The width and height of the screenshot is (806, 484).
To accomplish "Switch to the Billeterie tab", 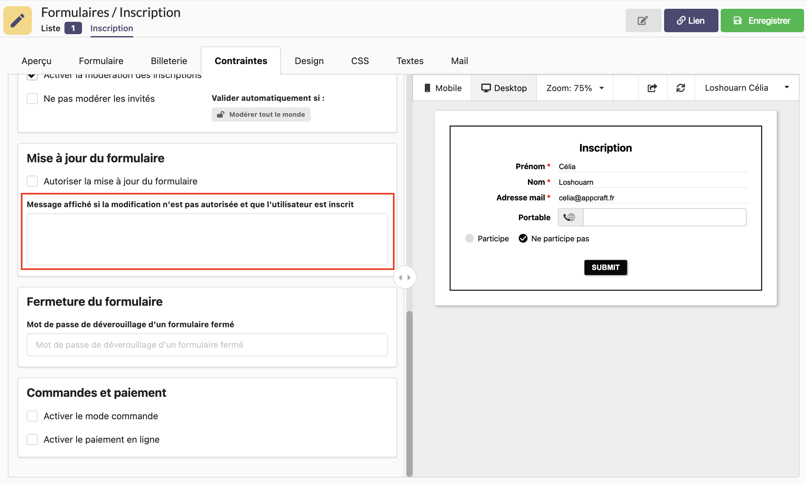I will (169, 61).
